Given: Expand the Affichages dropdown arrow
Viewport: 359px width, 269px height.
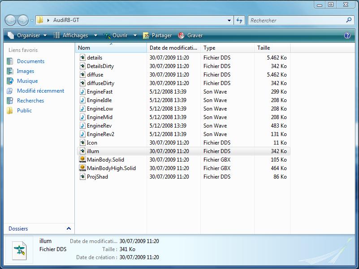Looking at the screenshot, I should point(96,35).
